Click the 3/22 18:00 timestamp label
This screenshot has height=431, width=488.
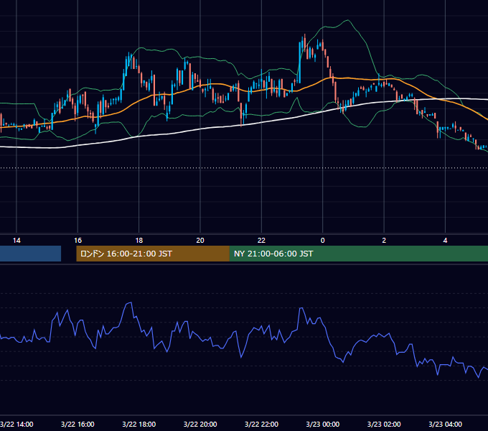[139, 424]
